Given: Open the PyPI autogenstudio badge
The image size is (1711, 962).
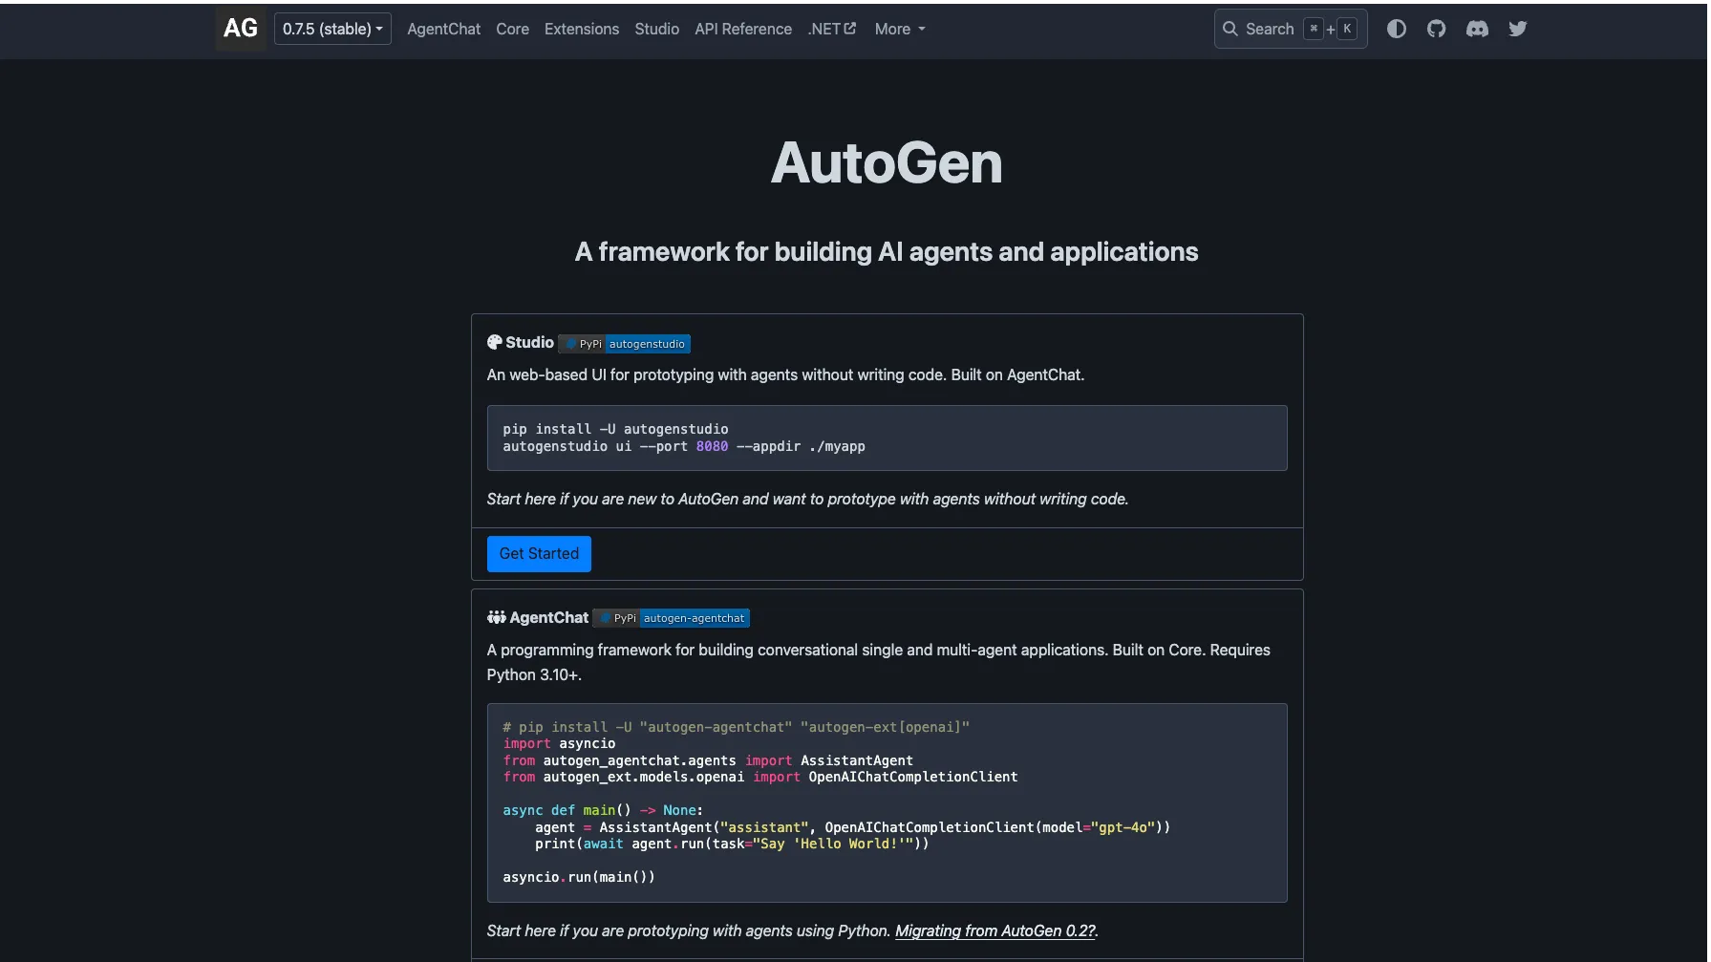Looking at the screenshot, I should coord(625,344).
